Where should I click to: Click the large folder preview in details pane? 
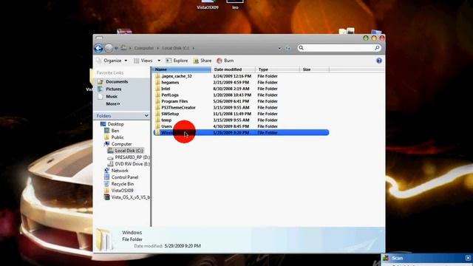tap(105, 240)
